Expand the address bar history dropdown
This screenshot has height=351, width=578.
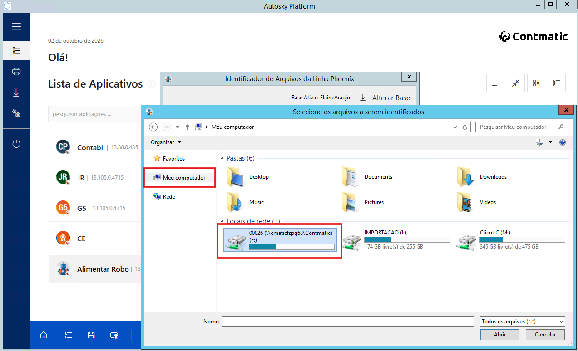point(455,127)
